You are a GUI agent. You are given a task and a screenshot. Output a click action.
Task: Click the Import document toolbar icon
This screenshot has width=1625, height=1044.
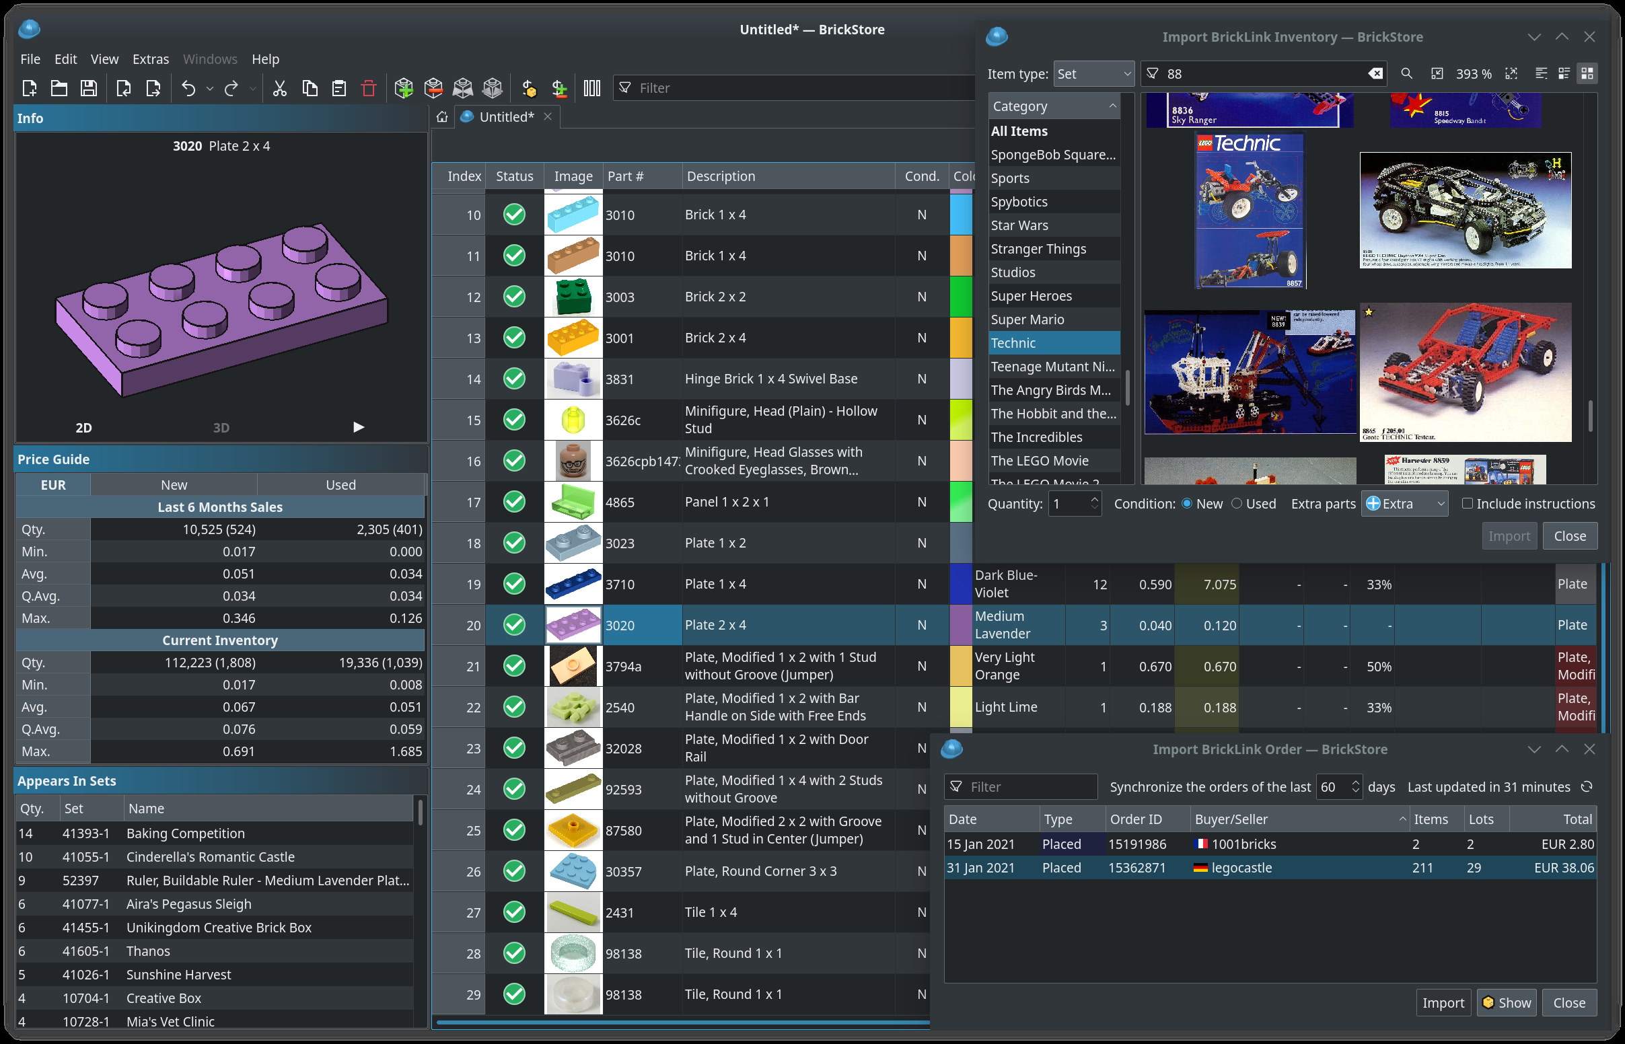[x=123, y=88]
